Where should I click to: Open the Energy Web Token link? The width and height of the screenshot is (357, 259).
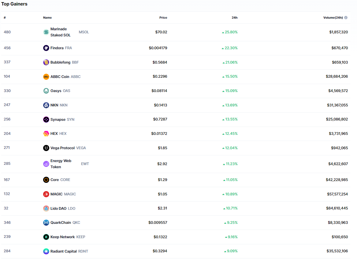tap(61, 164)
